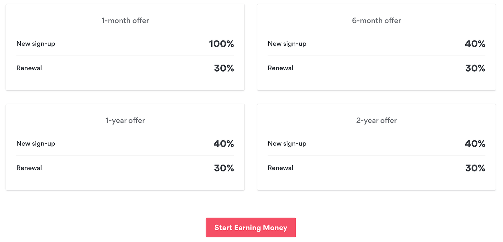Viewport: 503px width, 242px height.
Task: Click Renewal label in 2-year offer card
Action: click(x=280, y=168)
